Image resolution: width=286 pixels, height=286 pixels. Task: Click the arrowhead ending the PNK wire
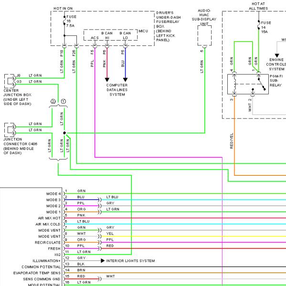(x=107, y=80)
